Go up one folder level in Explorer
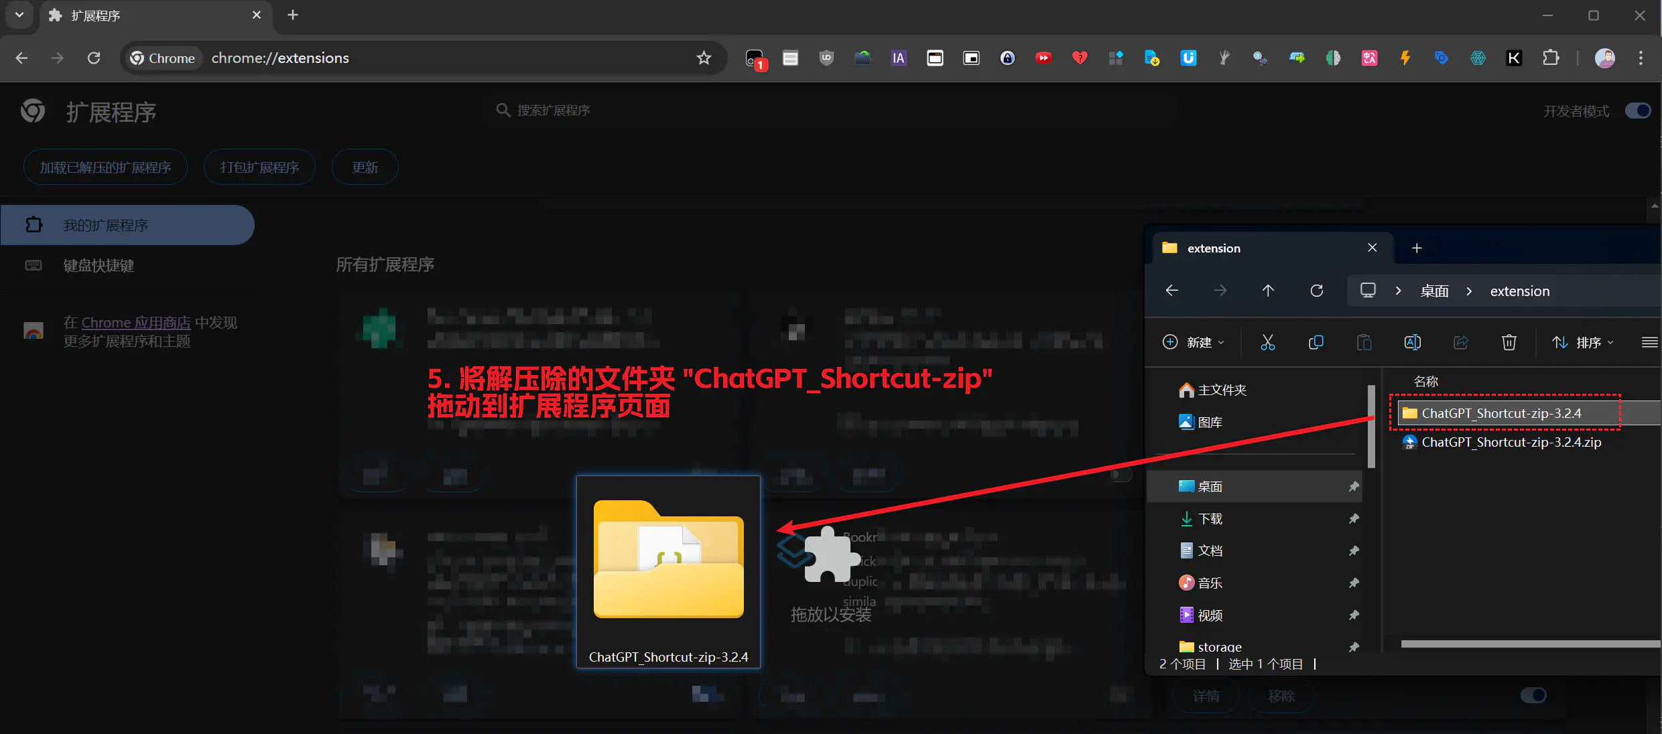The width and height of the screenshot is (1662, 734). 1268,291
